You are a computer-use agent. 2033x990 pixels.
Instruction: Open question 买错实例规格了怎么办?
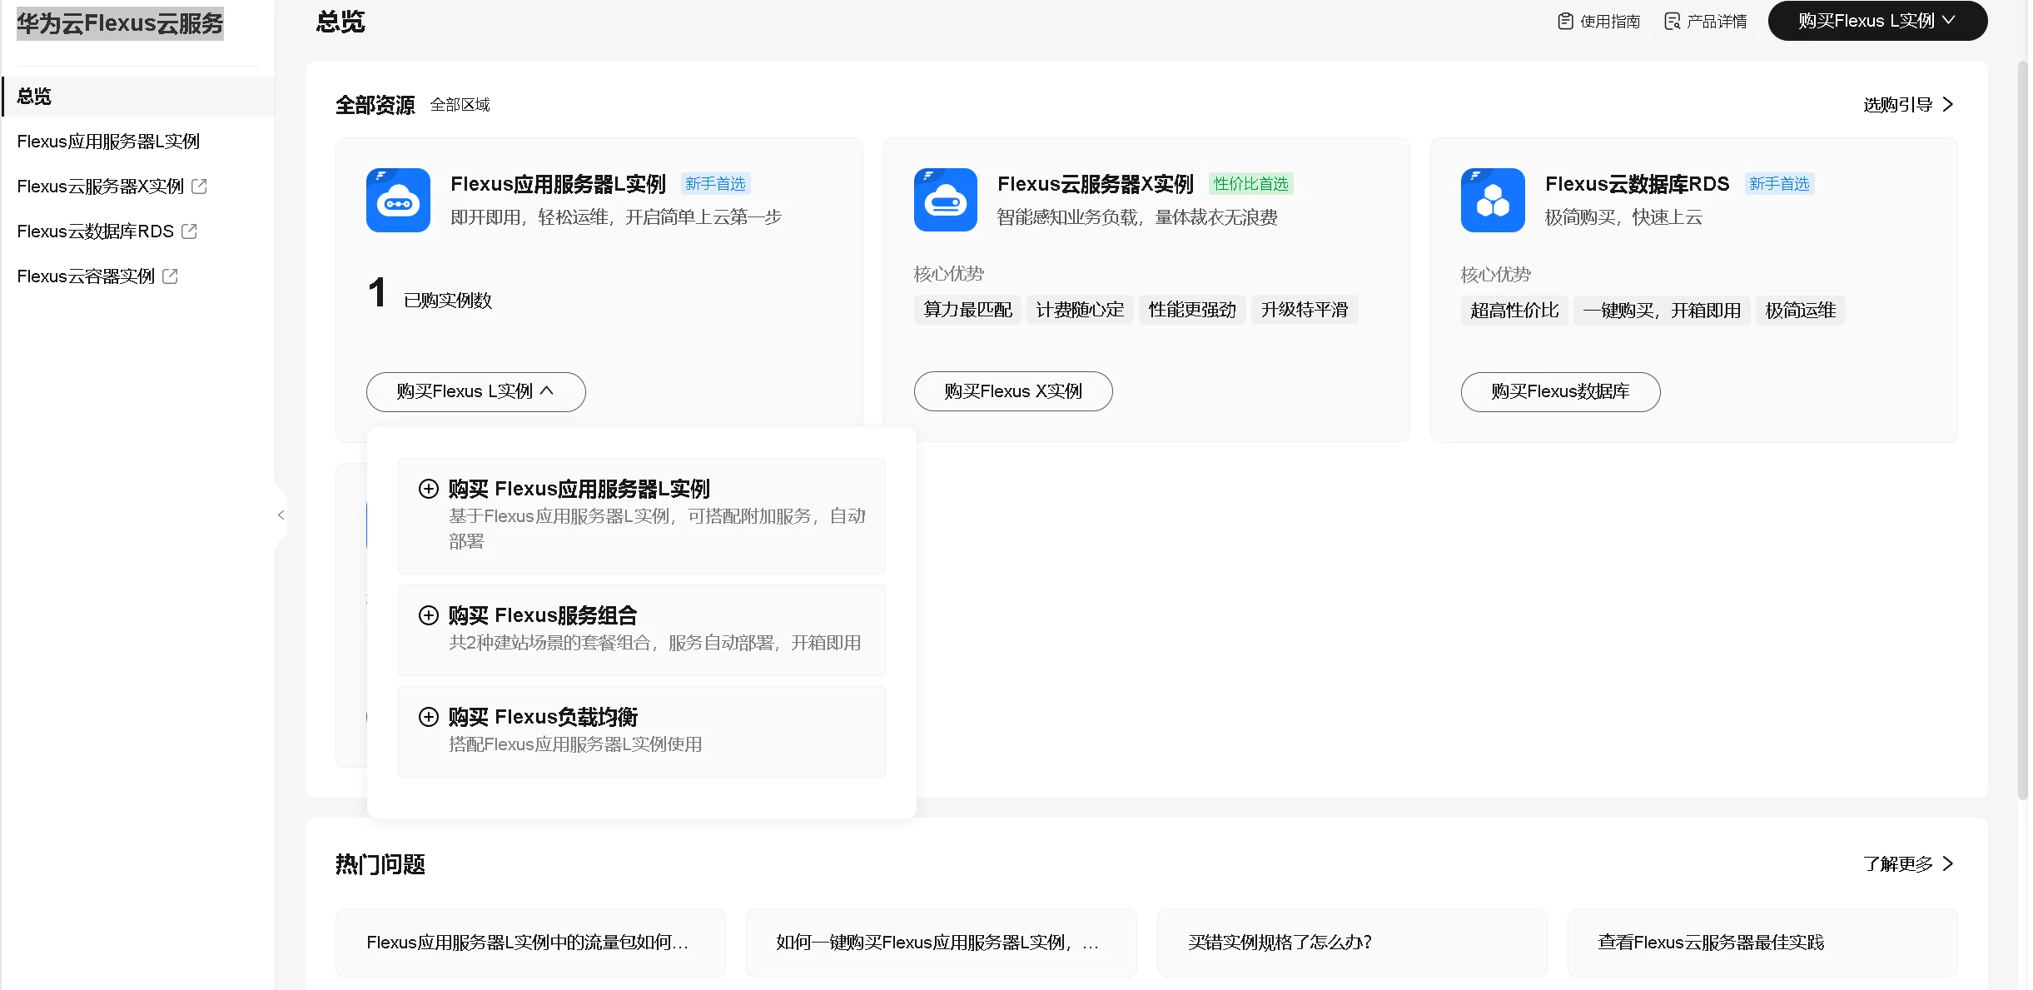pos(1352,943)
